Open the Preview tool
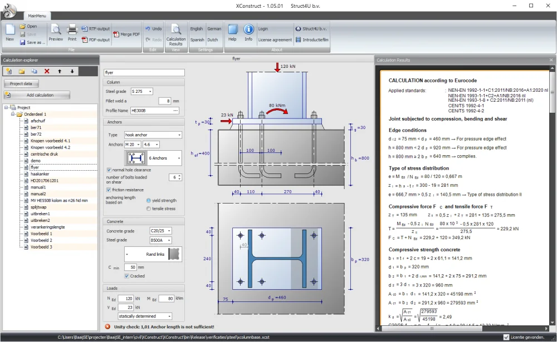This screenshot has height=342, width=557. (x=56, y=33)
